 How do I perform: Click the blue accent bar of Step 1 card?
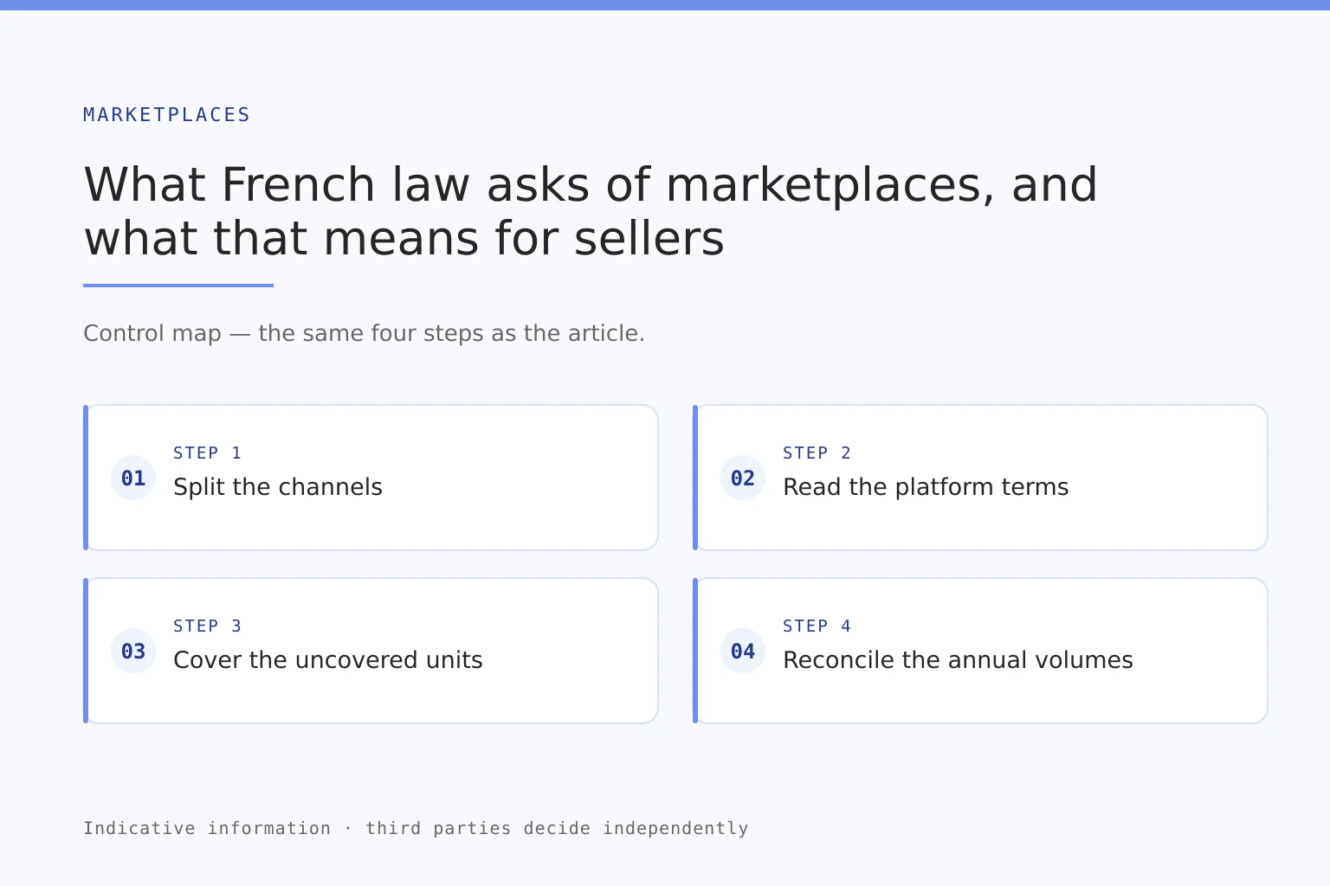86,478
